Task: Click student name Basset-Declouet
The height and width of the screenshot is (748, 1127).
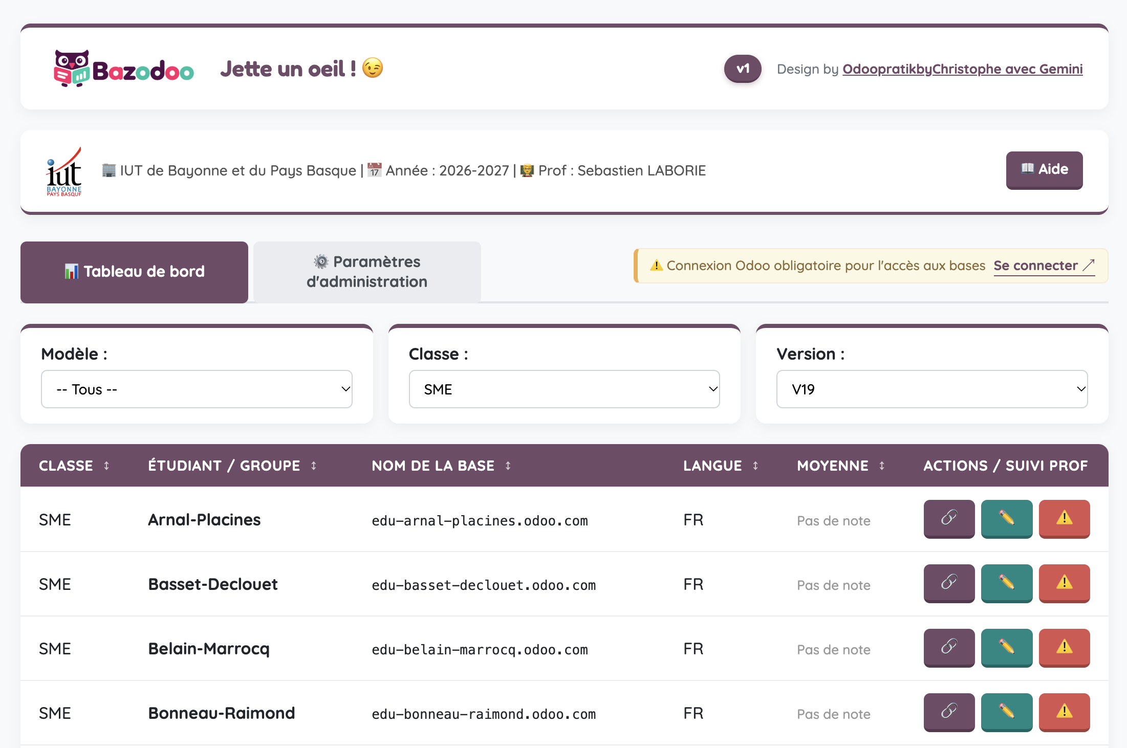Action: pyautogui.click(x=213, y=584)
